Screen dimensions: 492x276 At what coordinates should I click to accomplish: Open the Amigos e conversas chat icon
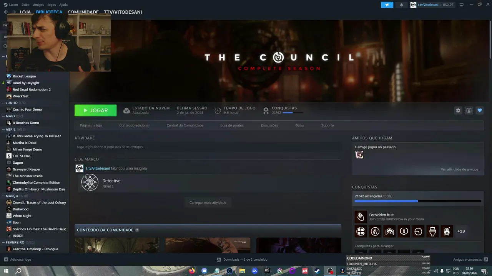coord(485,260)
